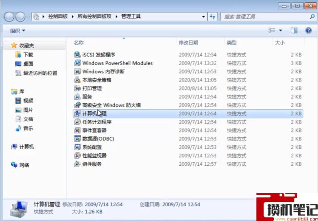The image size is (318, 221).
Task: Select 文档 library in sidebar
Action: [28, 119]
